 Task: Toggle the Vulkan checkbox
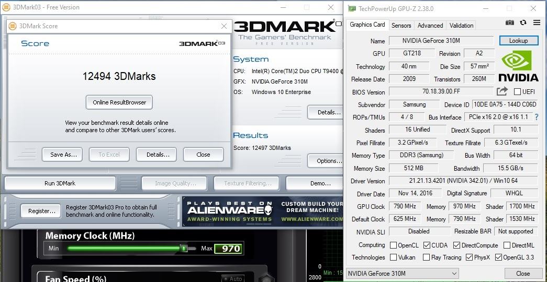point(393,257)
